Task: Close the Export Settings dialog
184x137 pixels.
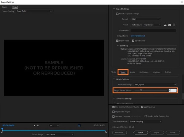Action: coord(182,2)
